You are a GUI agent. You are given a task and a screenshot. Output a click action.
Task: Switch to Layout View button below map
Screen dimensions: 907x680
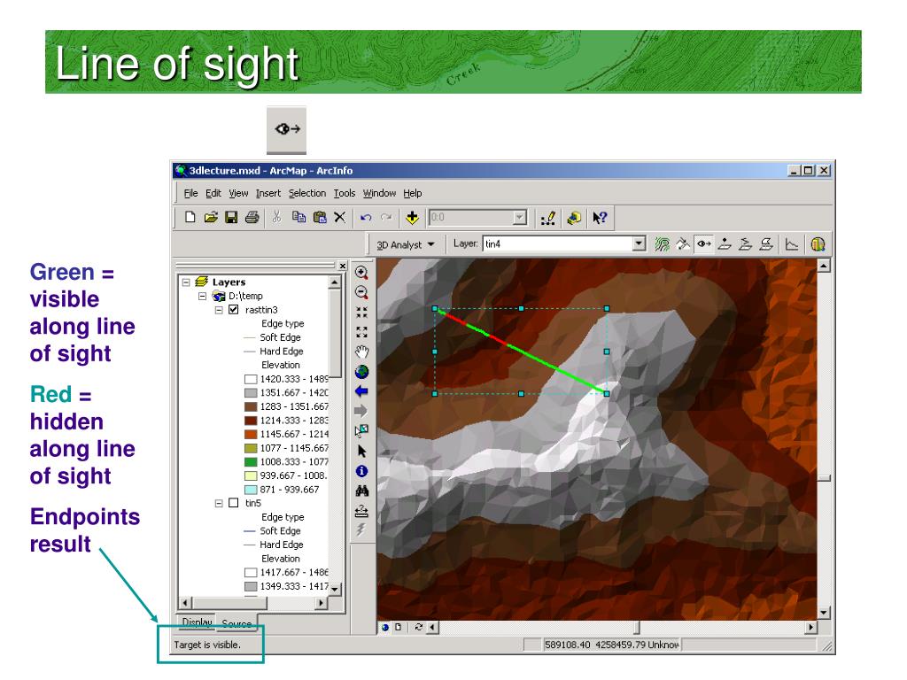398,627
